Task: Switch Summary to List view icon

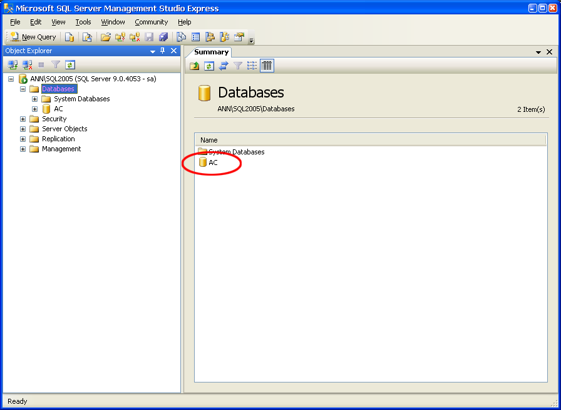Action: pos(252,66)
